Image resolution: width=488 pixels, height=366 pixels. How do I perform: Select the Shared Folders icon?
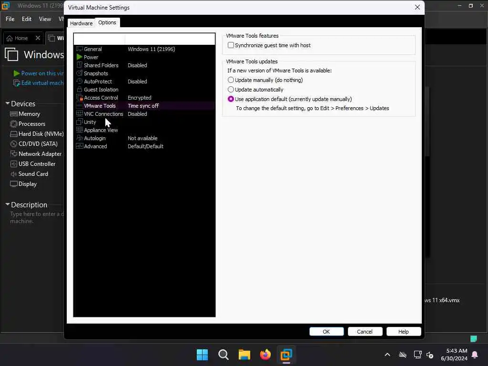(80, 65)
